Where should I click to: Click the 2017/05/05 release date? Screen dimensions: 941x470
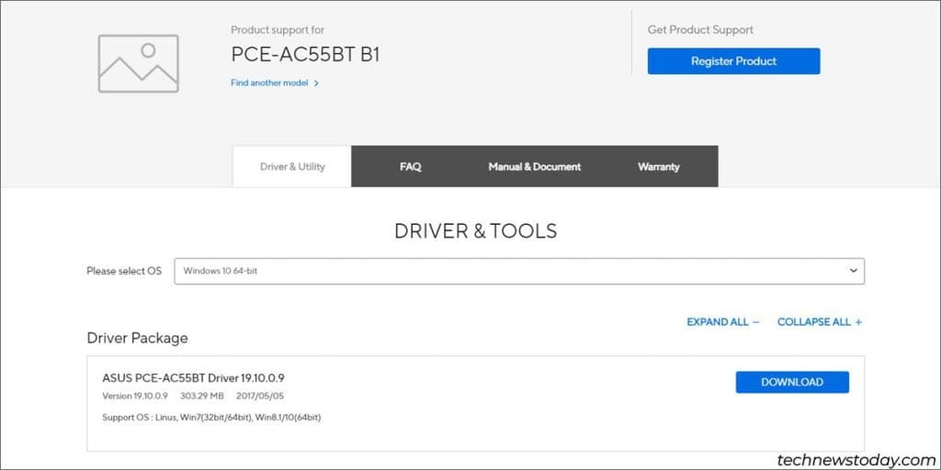click(260, 396)
